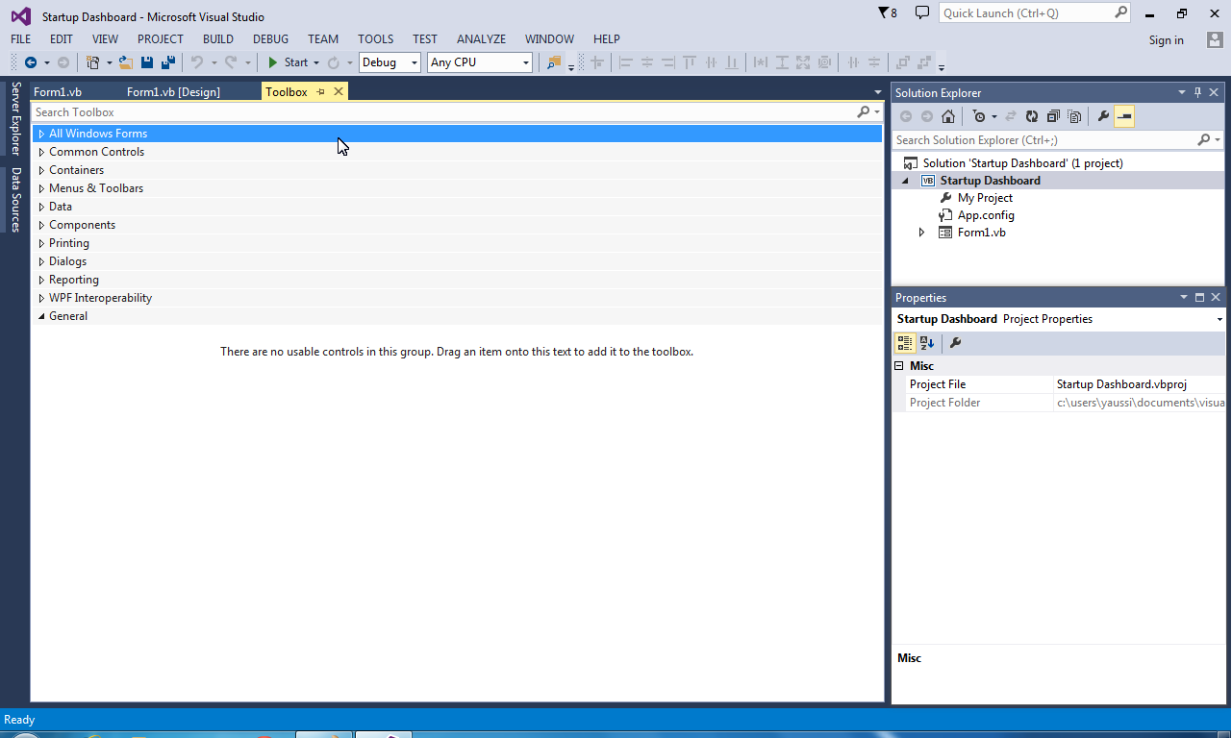Click the feedback speech bubble icon
1232x738 pixels.
(922, 12)
